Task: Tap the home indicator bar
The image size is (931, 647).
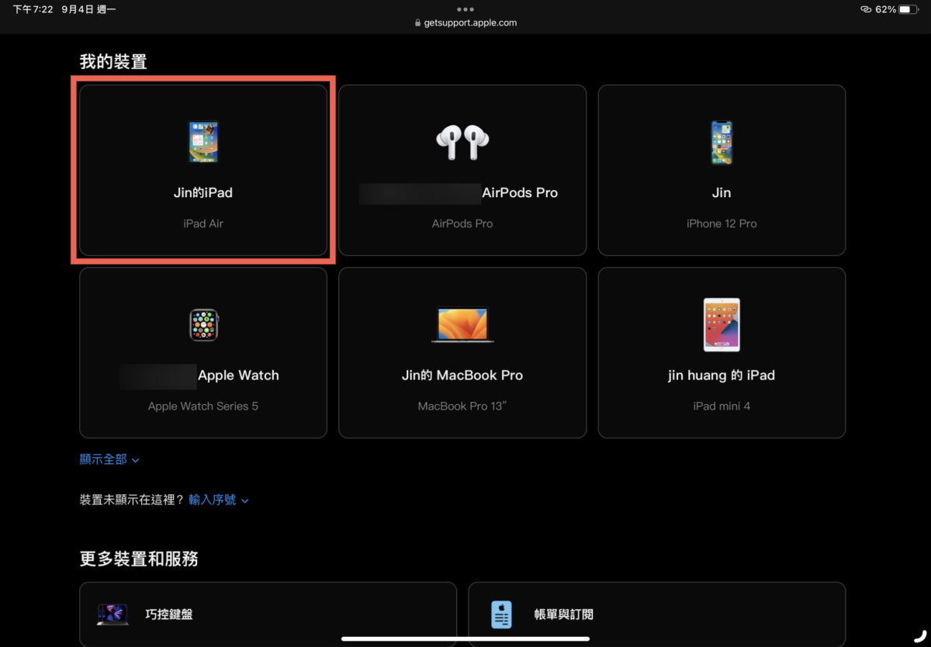Action: (x=465, y=639)
